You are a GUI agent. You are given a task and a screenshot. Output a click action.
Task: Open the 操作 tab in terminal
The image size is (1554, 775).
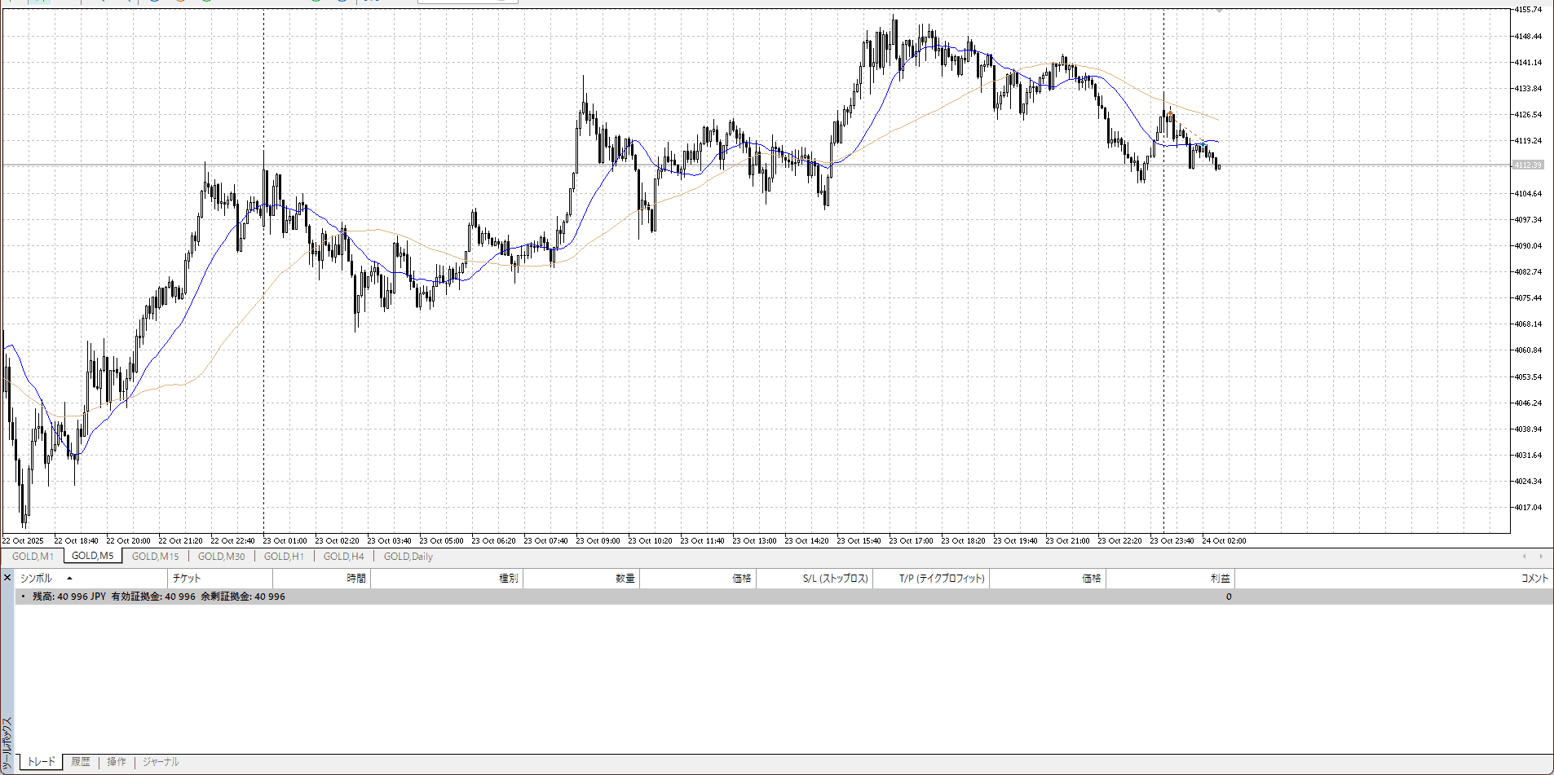coord(117,762)
